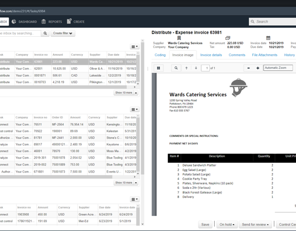Select invoice row 62001
296x231 pixels.
pyautogui.click(x=68, y=69)
